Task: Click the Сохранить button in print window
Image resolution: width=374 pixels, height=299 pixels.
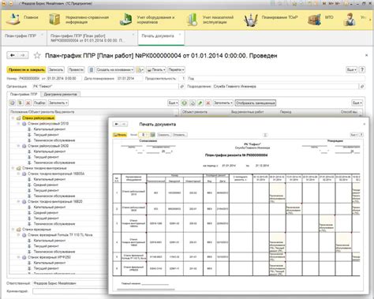Action: tap(164, 135)
